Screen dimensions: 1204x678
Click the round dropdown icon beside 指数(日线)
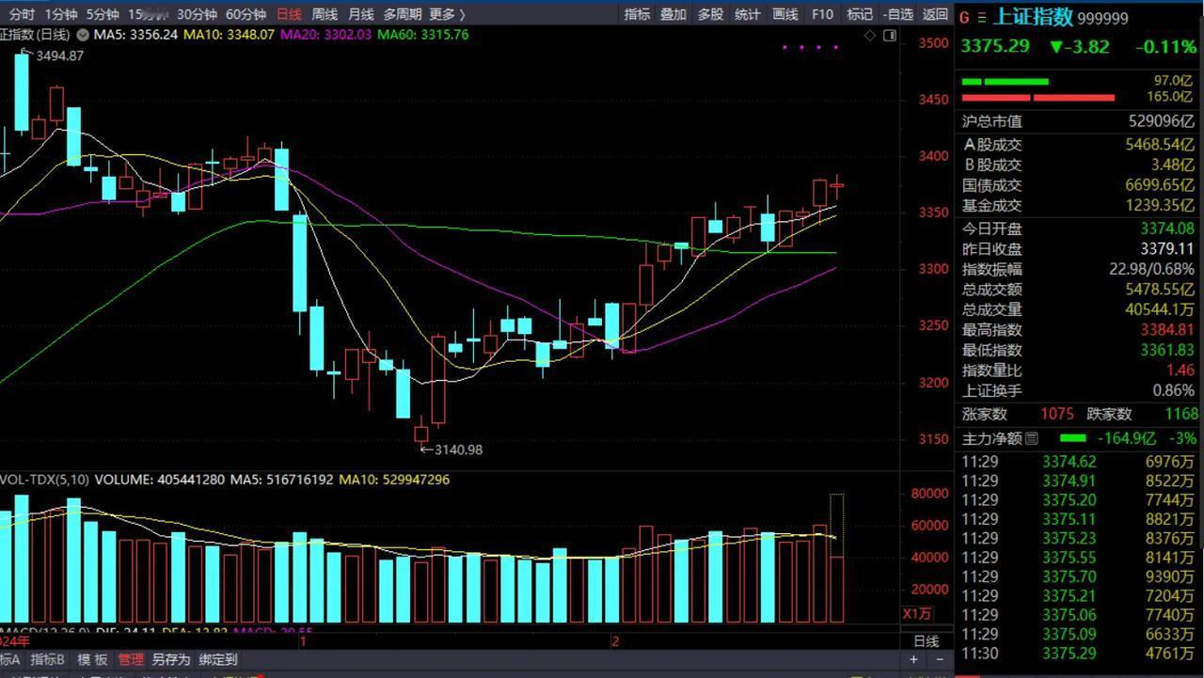83,35
